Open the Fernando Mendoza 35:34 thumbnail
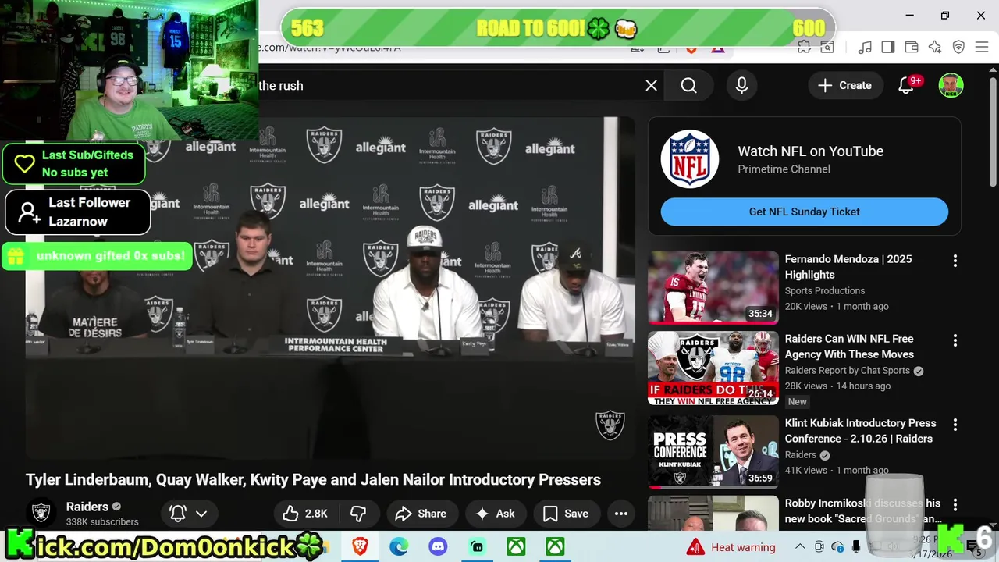This screenshot has width=999, height=562. [713, 287]
